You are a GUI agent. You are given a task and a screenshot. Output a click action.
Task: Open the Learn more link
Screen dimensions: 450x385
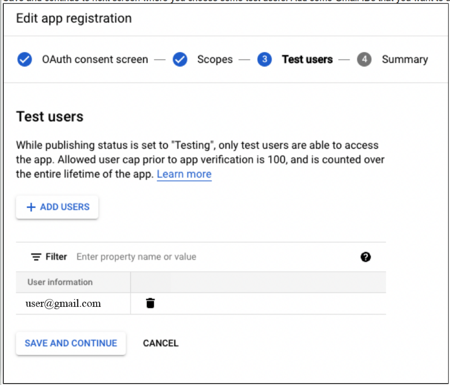click(x=184, y=174)
